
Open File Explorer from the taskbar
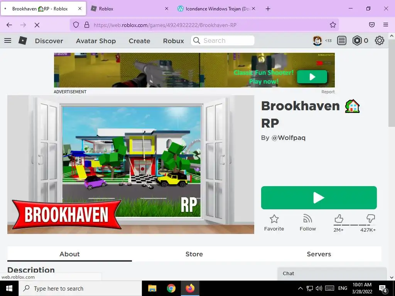(x=152, y=288)
